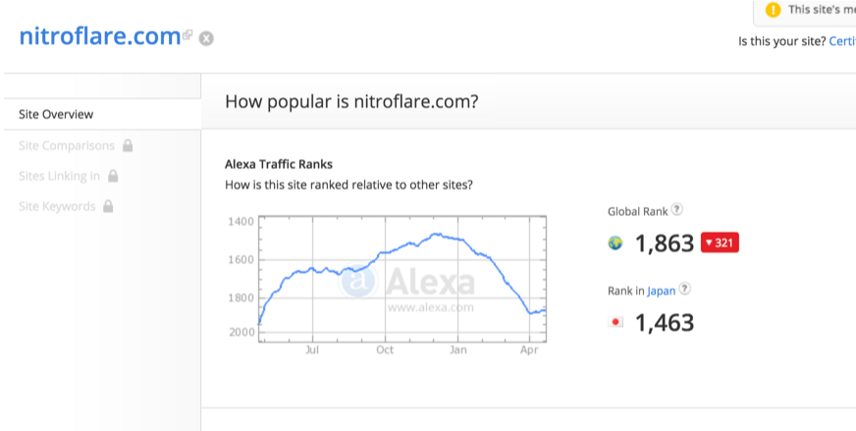Click the Japan flag icon beside 1,463
Viewport: 856px width, 431px height.
(616, 322)
